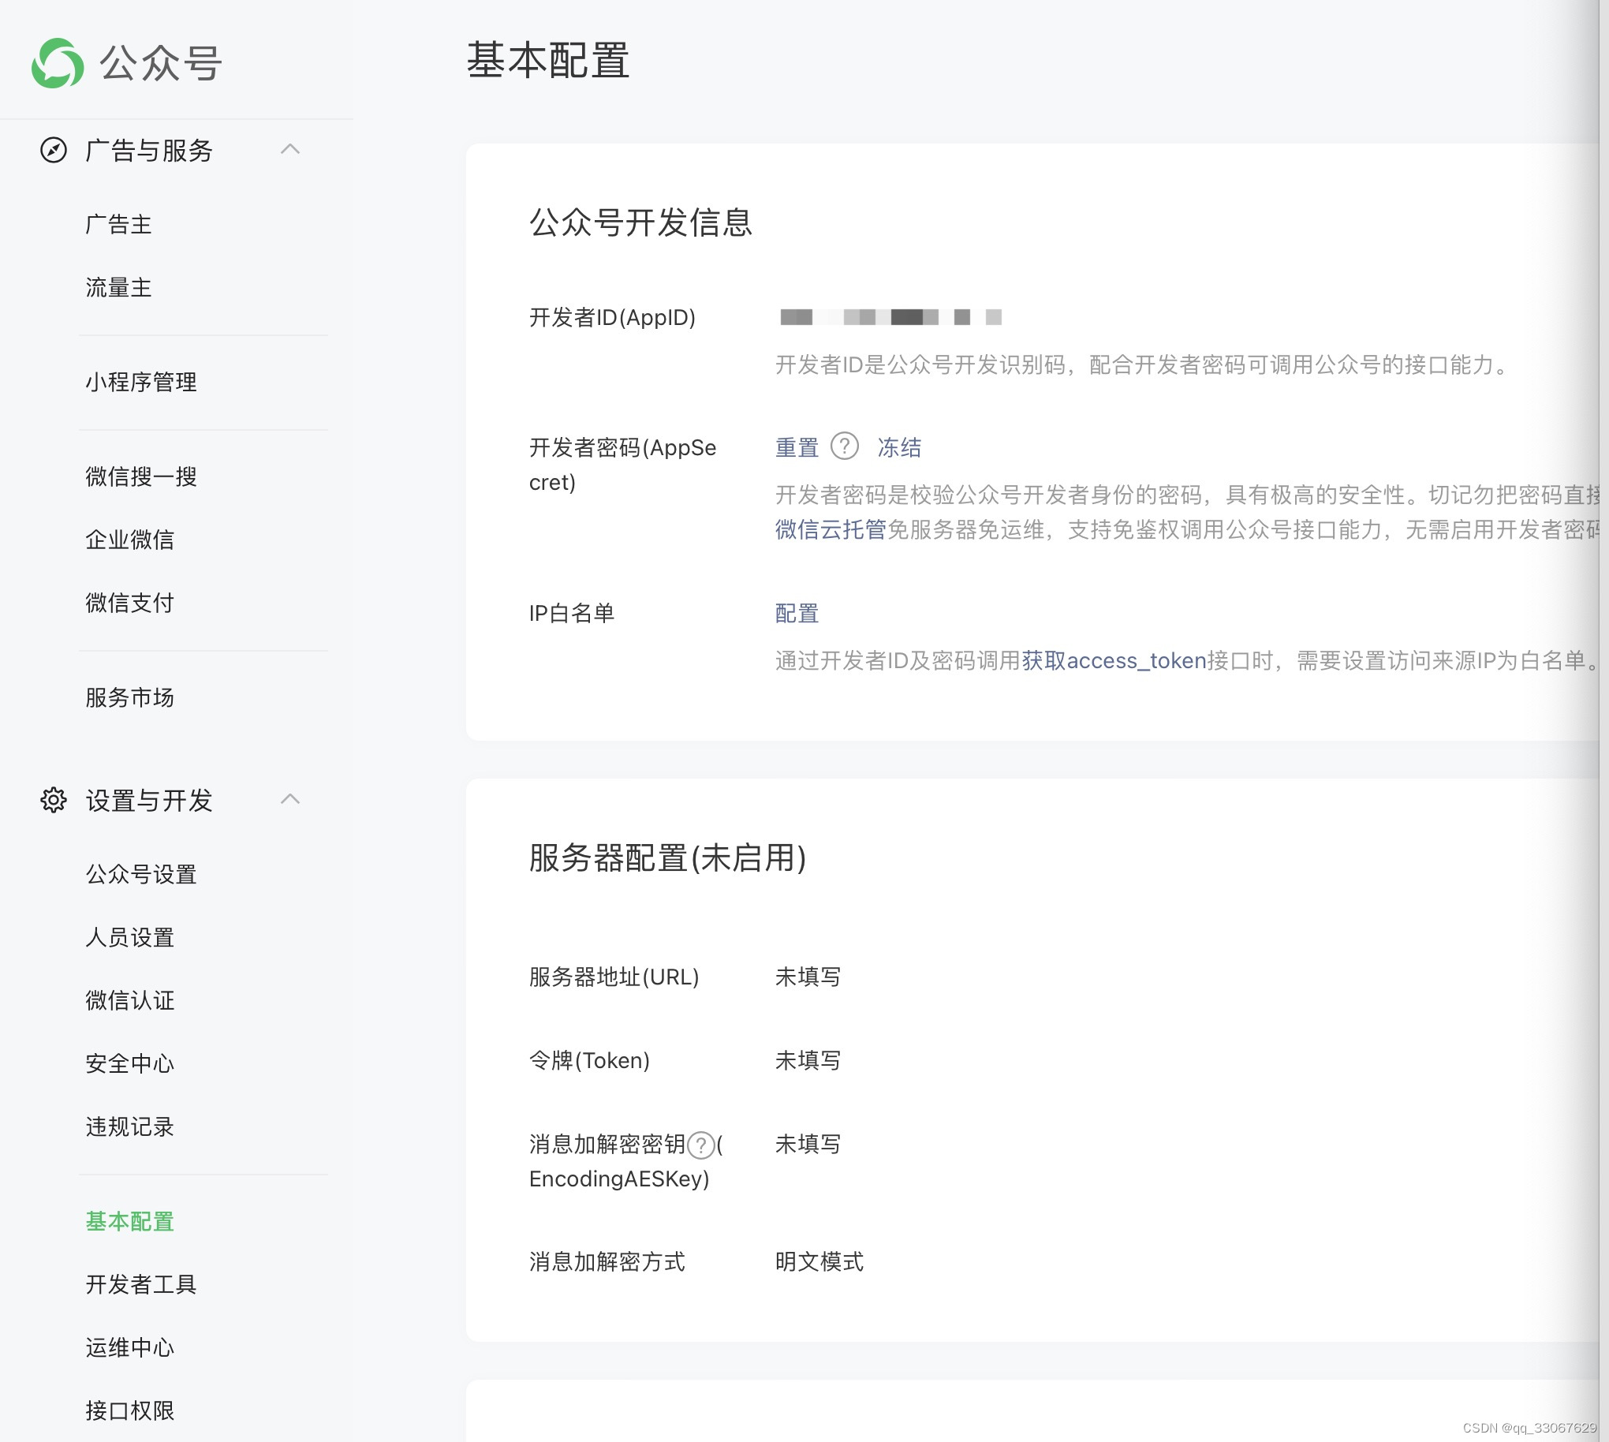
Task: Open 广告主 in the sidebar
Action: (x=119, y=224)
